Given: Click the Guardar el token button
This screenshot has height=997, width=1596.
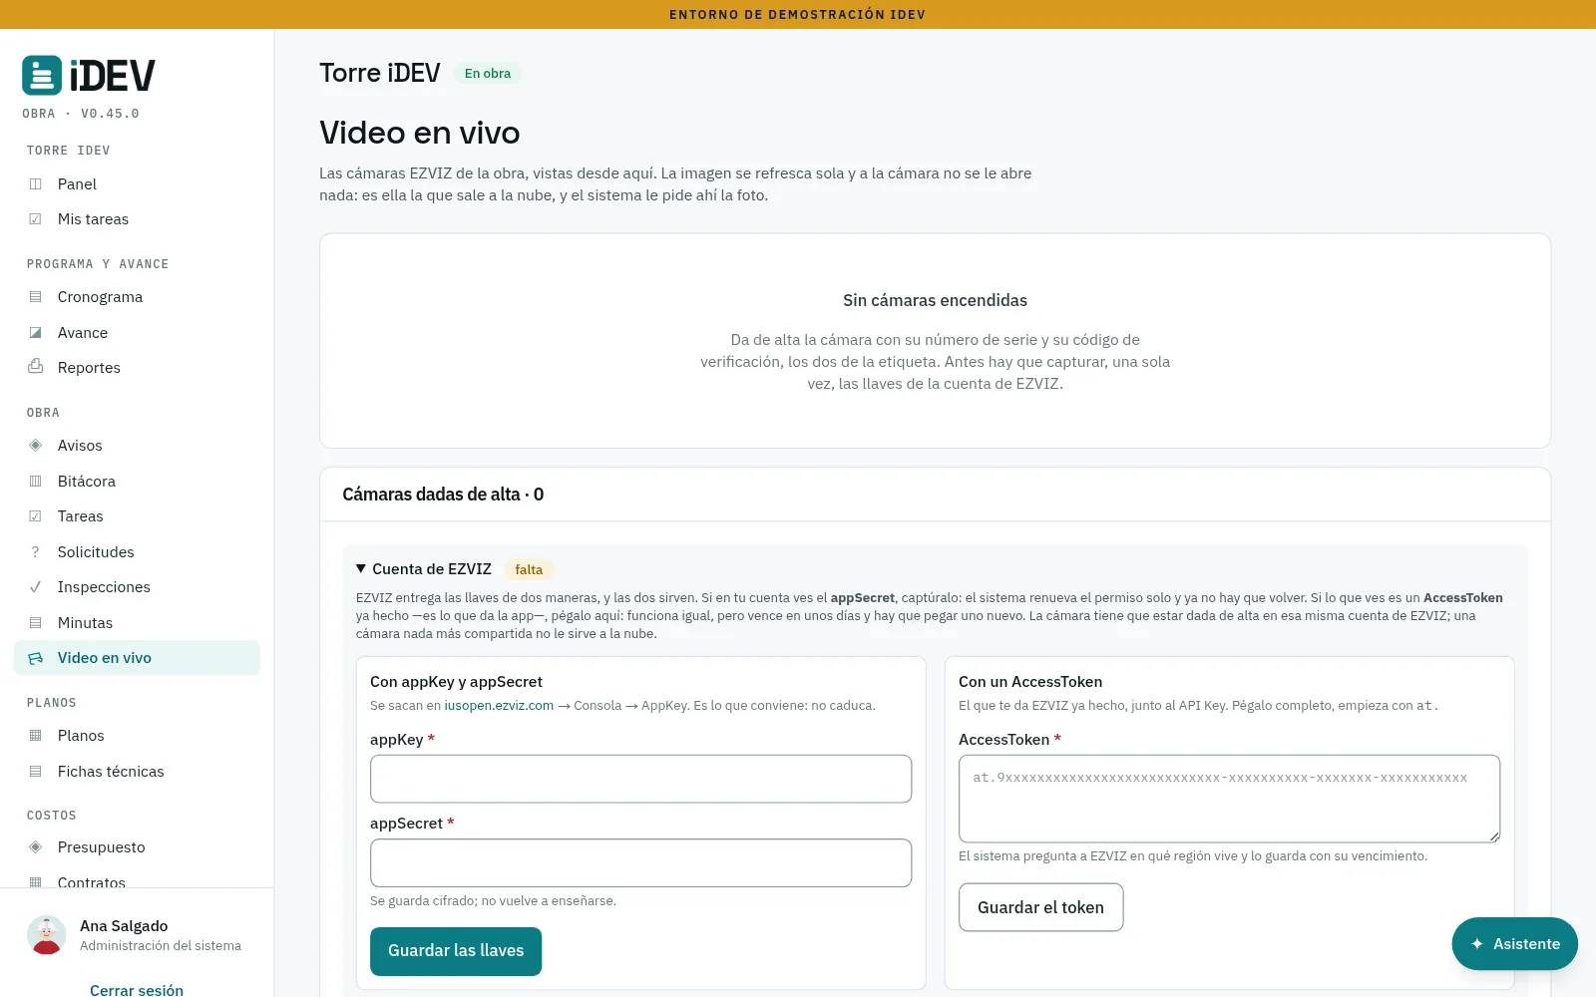Looking at the screenshot, I should click(1040, 907).
